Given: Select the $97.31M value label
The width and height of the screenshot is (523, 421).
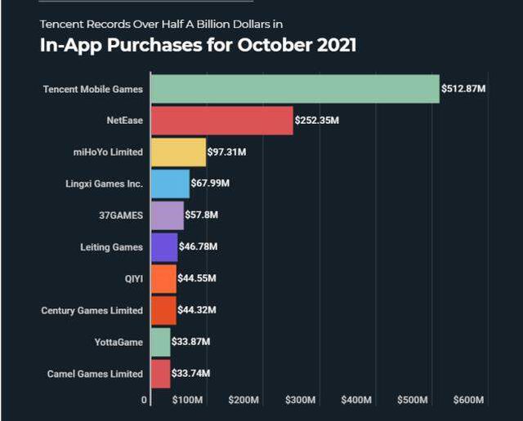Looking at the screenshot, I should 227,153.
